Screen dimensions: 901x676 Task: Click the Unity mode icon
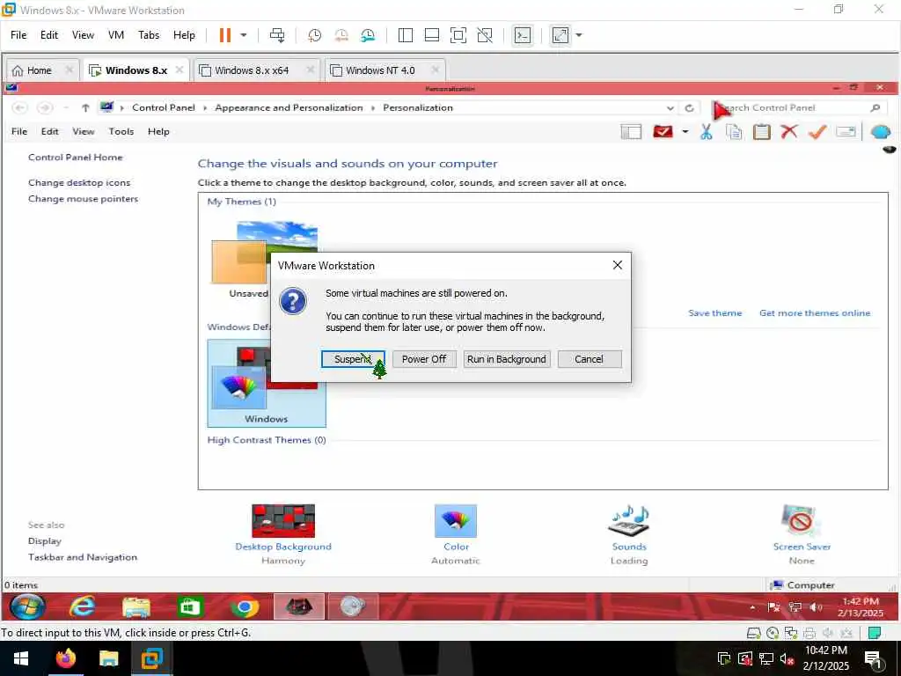coord(485,35)
